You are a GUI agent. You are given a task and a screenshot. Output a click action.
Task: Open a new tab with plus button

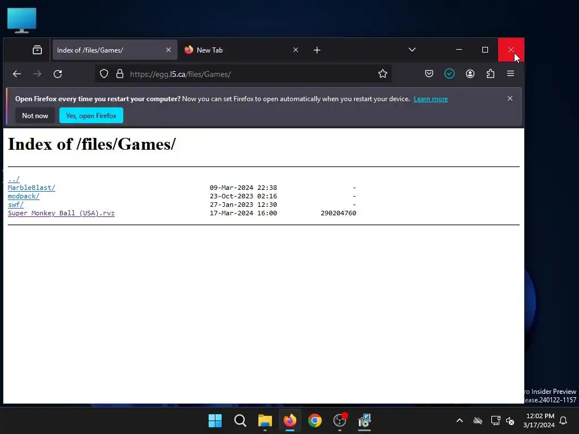(x=317, y=50)
